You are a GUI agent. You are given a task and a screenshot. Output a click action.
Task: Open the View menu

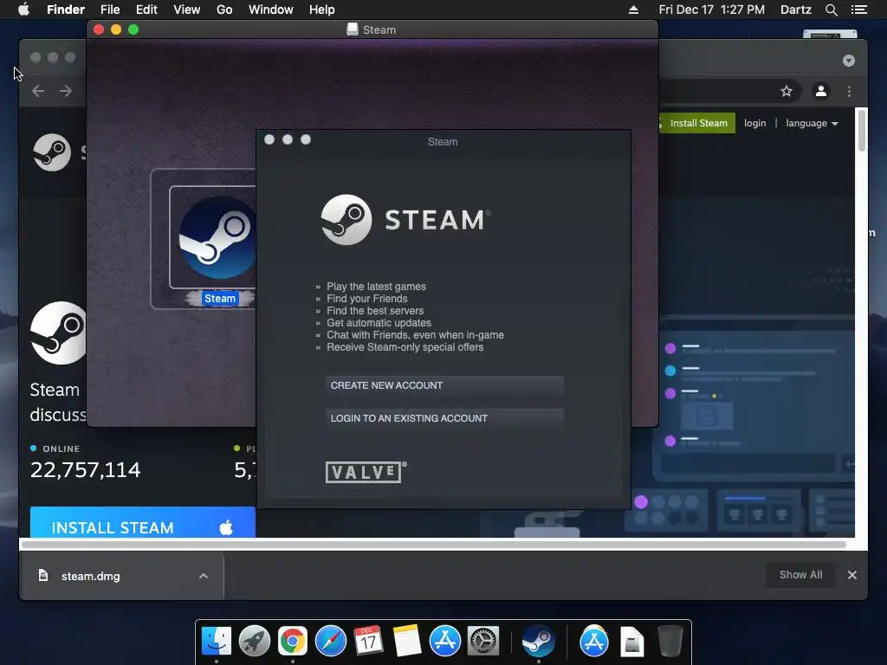point(187,10)
